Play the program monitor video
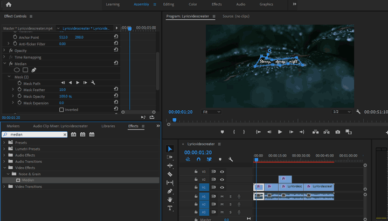Image resolution: width=388 pixels, height=221 pixels. click(x=280, y=132)
